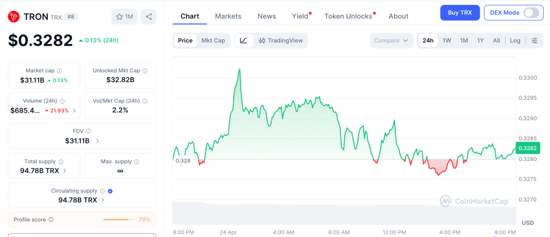Click the Buy TRX button
The image size is (550, 237).
point(460,13)
